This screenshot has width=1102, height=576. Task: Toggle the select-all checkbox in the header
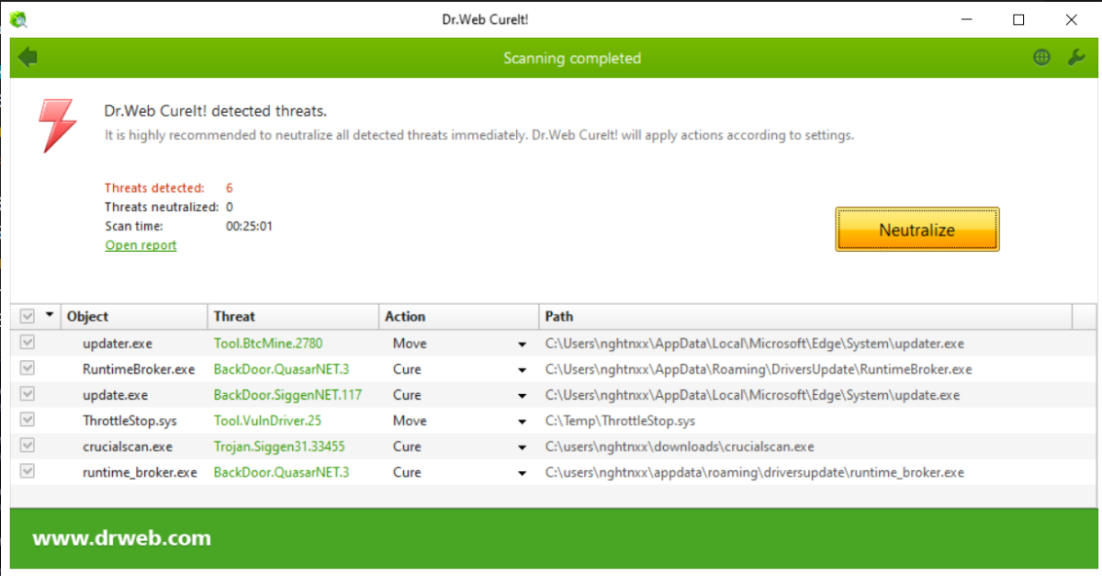point(28,317)
